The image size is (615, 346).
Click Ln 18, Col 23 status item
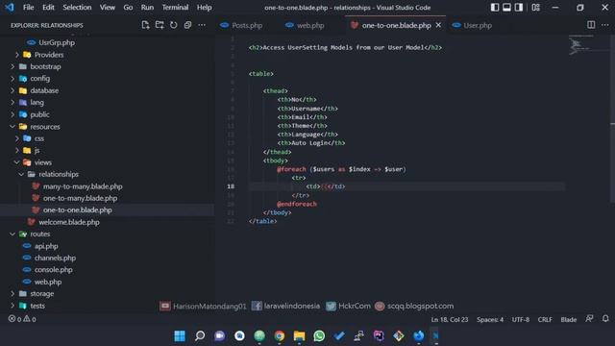click(x=450, y=319)
